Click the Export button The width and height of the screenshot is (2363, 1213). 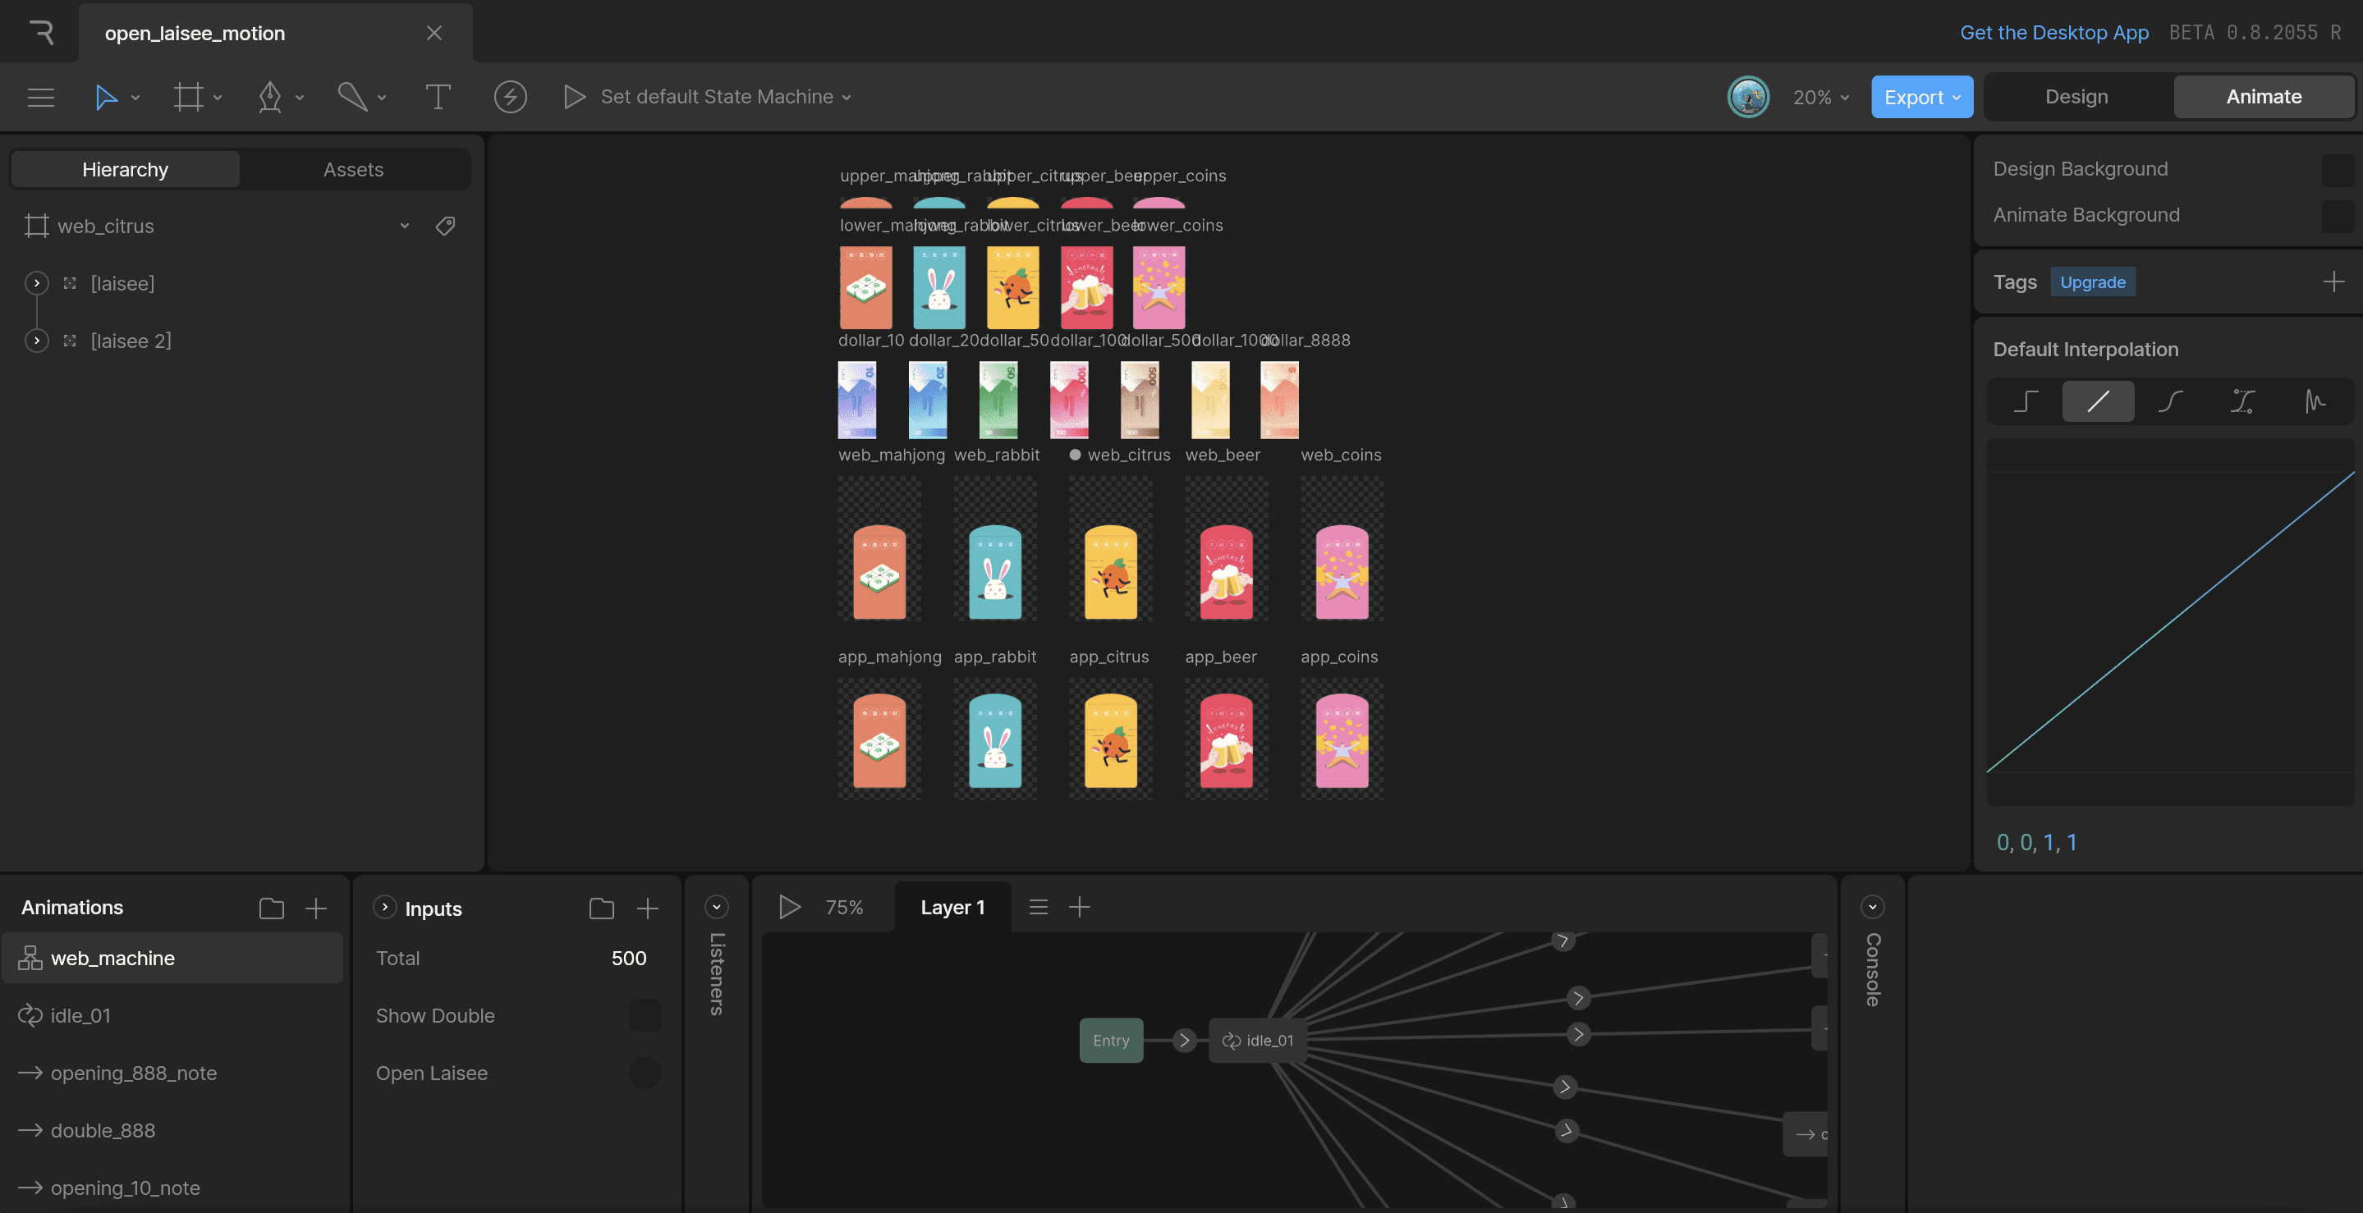tap(1920, 97)
